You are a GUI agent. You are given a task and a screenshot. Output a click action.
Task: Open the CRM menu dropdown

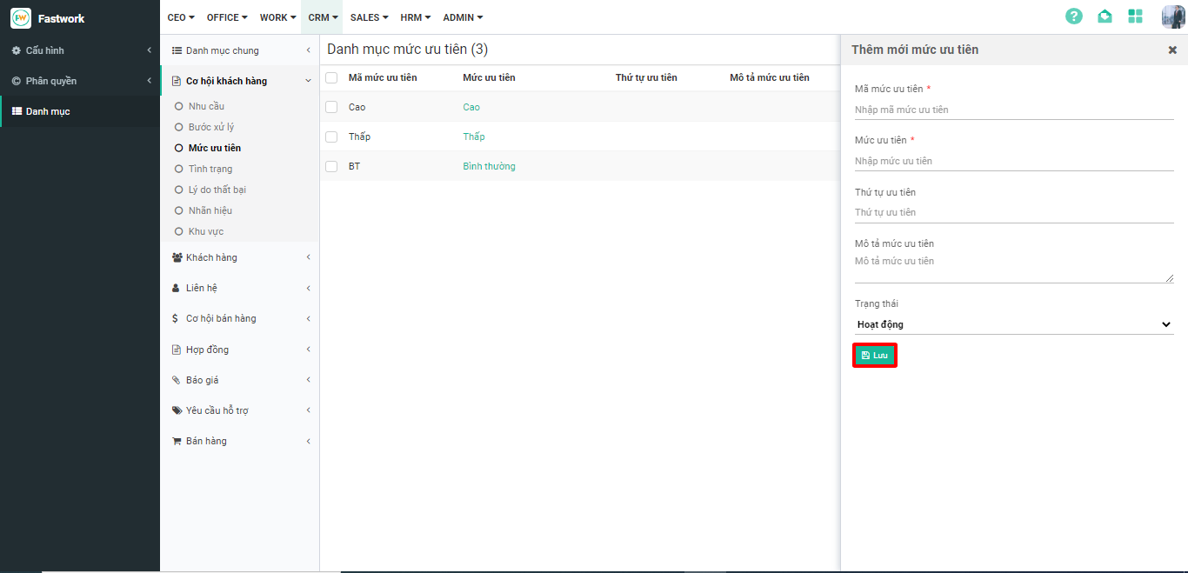point(323,17)
